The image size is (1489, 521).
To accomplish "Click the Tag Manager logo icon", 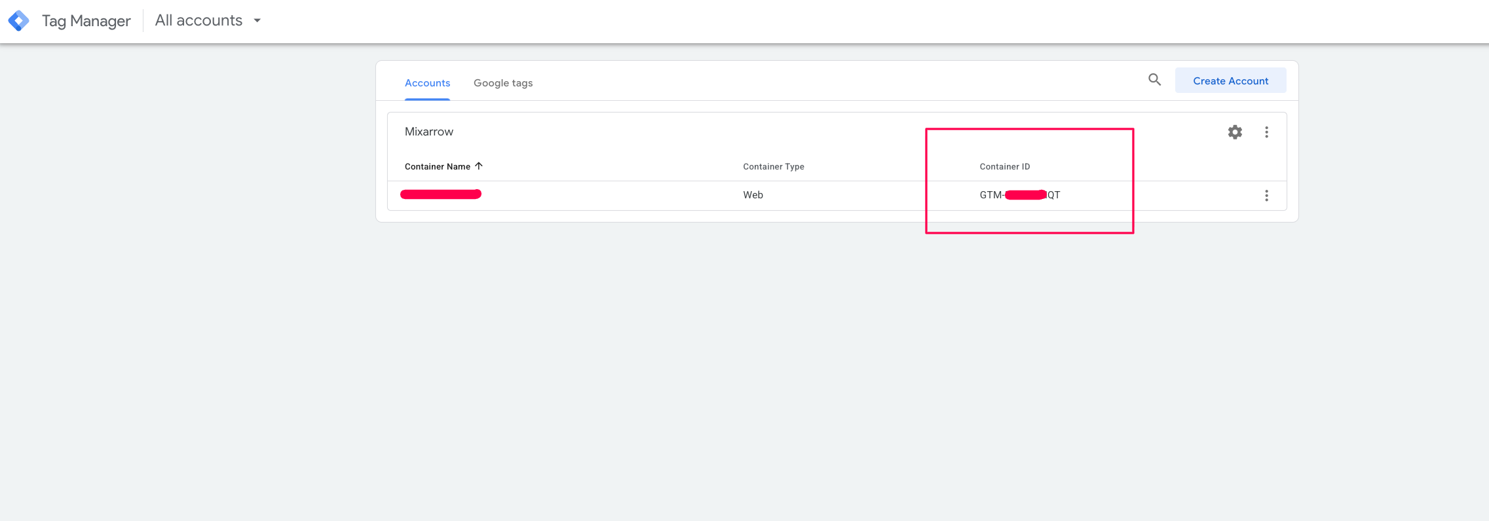I will point(18,21).
